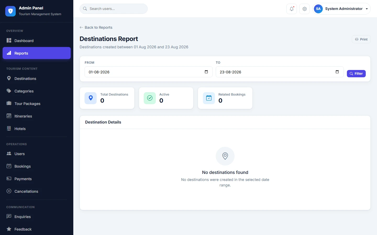Click the Categories tag icon
The width and height of the screenshot is (377, 235).
click(9, 91)
